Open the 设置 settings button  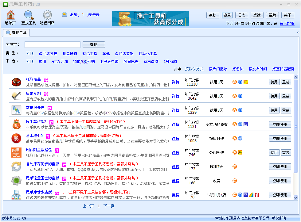(x=227, y=15)
